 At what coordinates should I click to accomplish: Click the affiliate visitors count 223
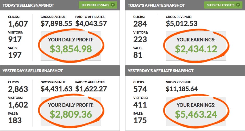[x=140, y=39]
